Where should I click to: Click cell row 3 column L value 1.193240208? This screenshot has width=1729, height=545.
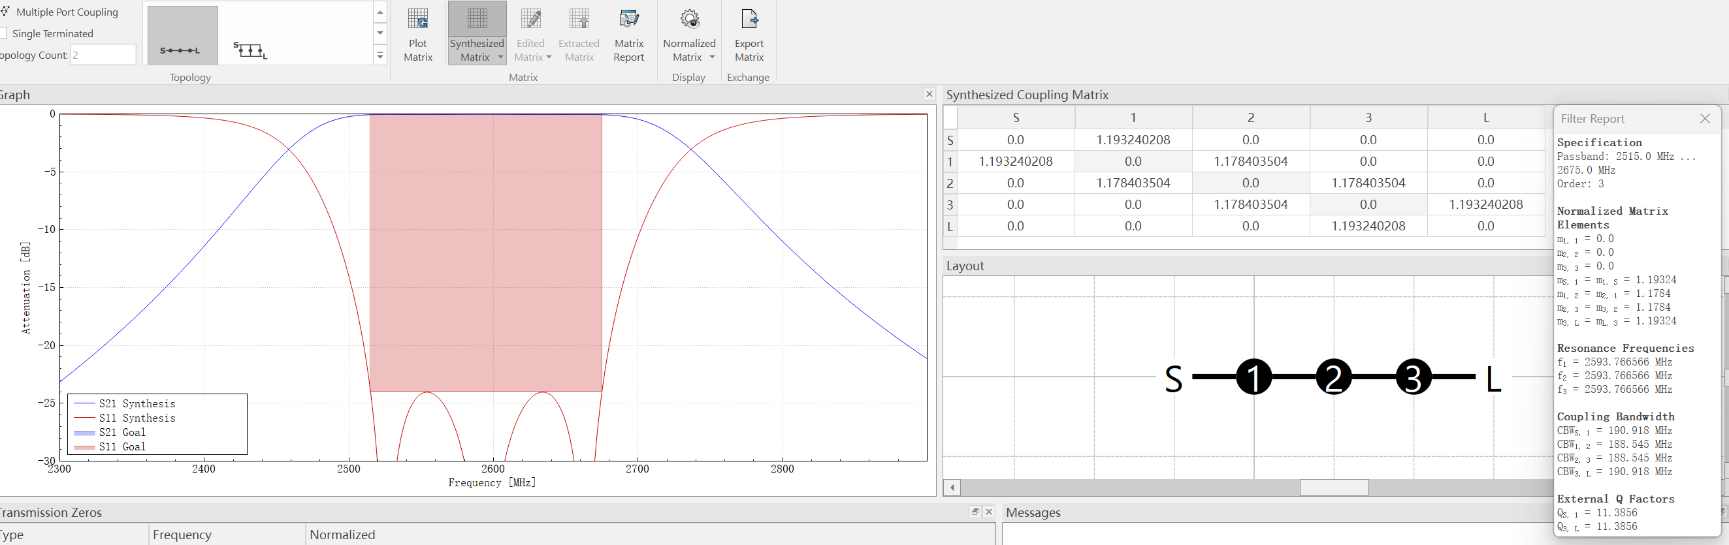point(1486,204)
